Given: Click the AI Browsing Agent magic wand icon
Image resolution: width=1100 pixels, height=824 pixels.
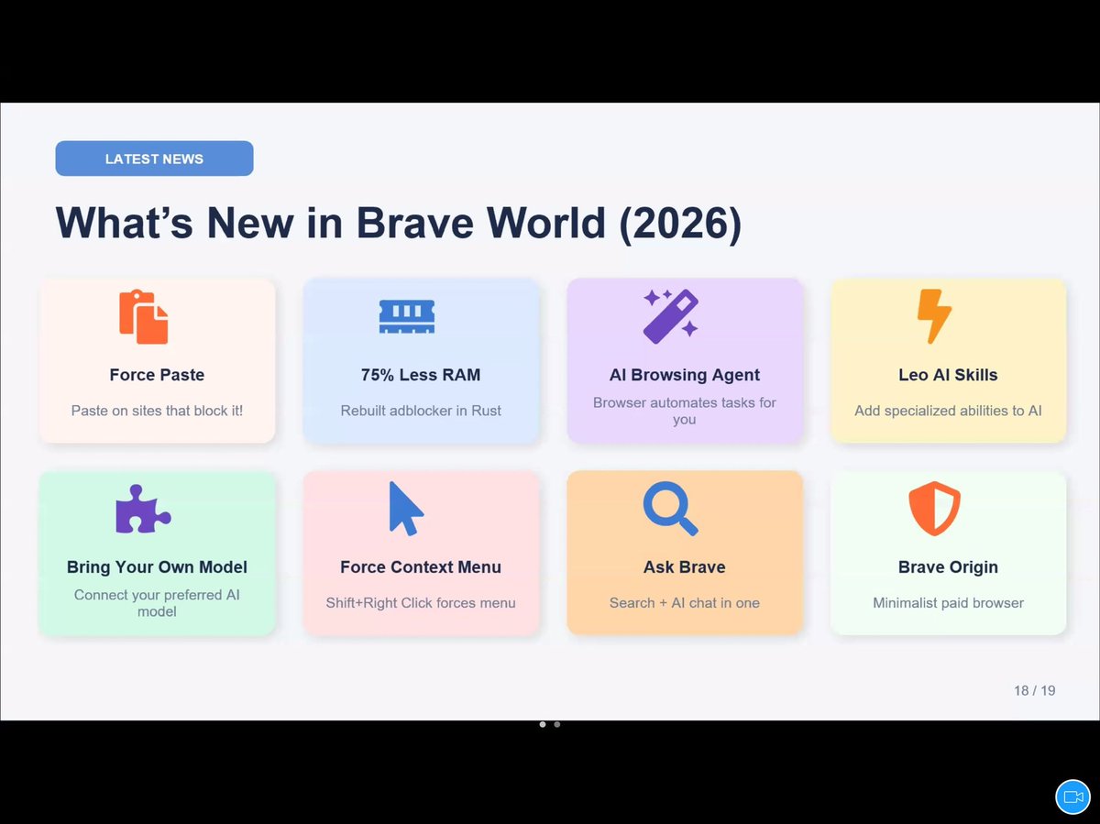Looking at the screenshot, I should point(671,316).
